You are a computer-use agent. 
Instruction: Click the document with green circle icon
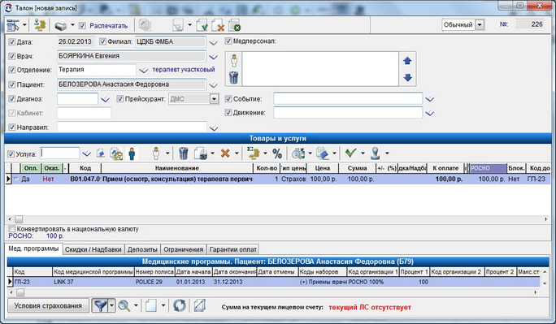pyautogui.click(x=234, y=25)
